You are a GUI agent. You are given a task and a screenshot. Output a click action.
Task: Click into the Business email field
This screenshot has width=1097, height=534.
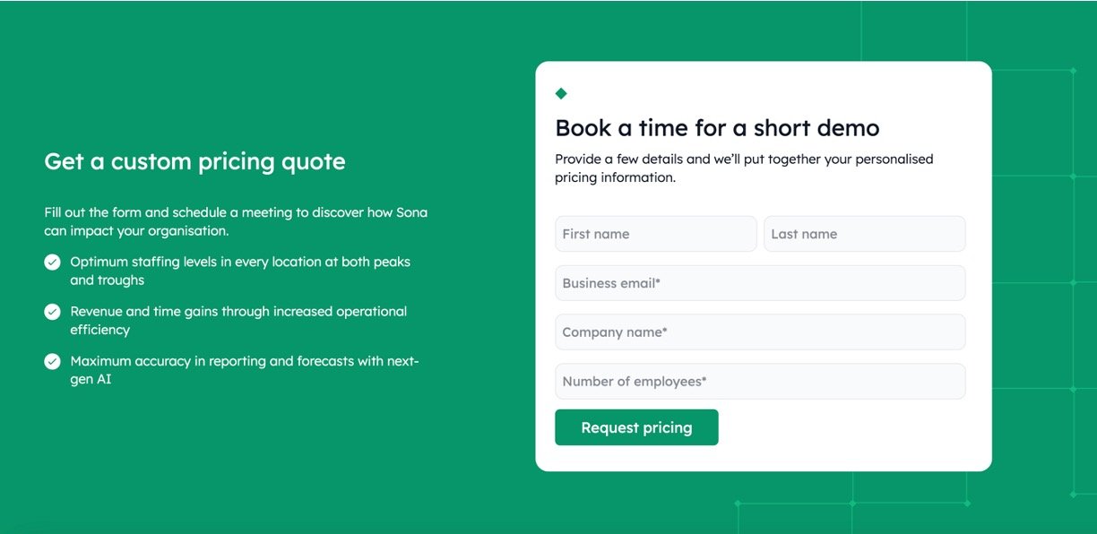coord(760,283)
